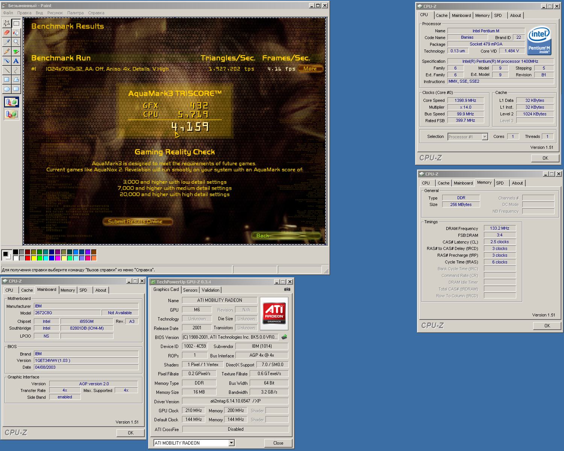Click the Close button in GPU-Z
This screenshot has width=564, height=451.
(278, 443)
